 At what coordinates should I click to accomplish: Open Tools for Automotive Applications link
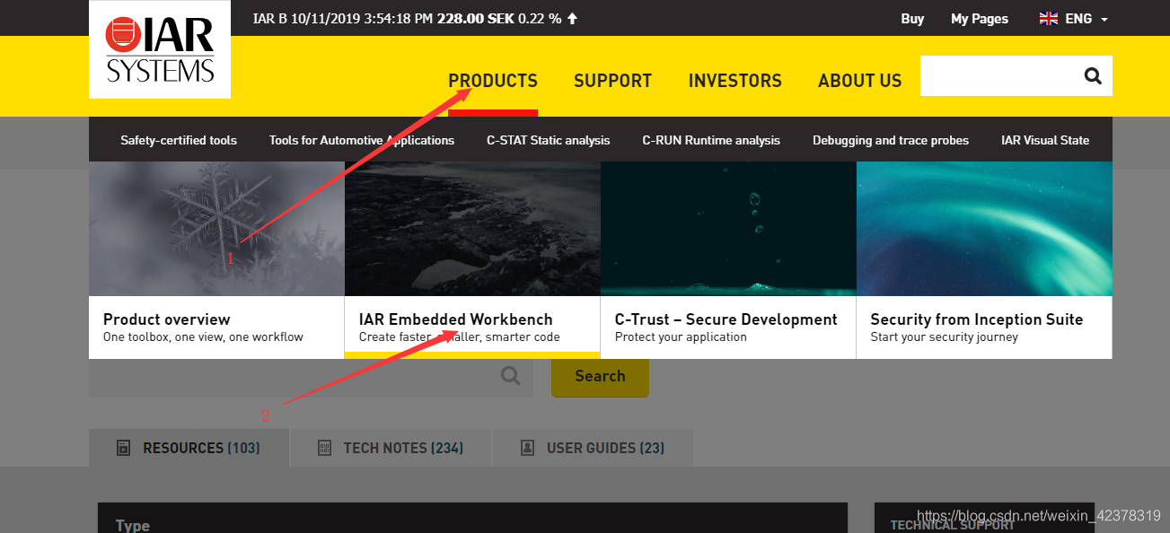point(362,140)
